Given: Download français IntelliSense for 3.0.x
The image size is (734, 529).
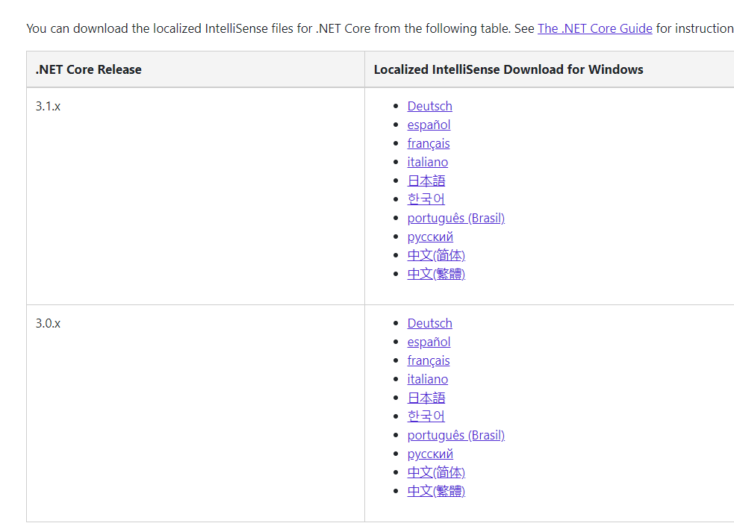Looking at the screenshot, I should click(429, 360).
